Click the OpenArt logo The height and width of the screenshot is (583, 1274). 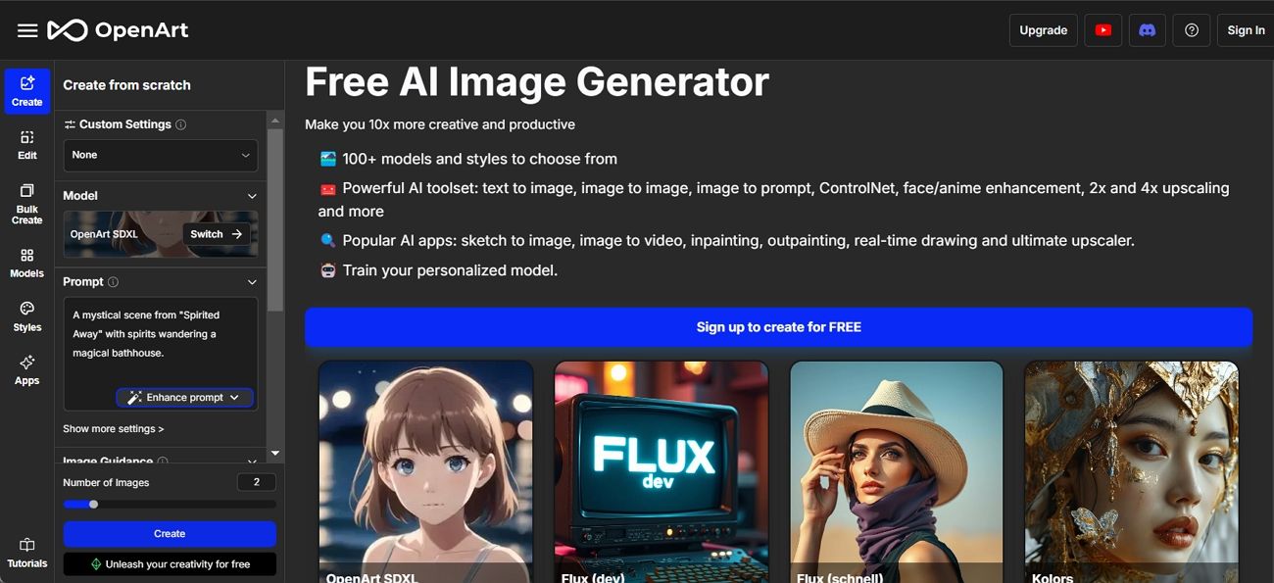(118, 29)
